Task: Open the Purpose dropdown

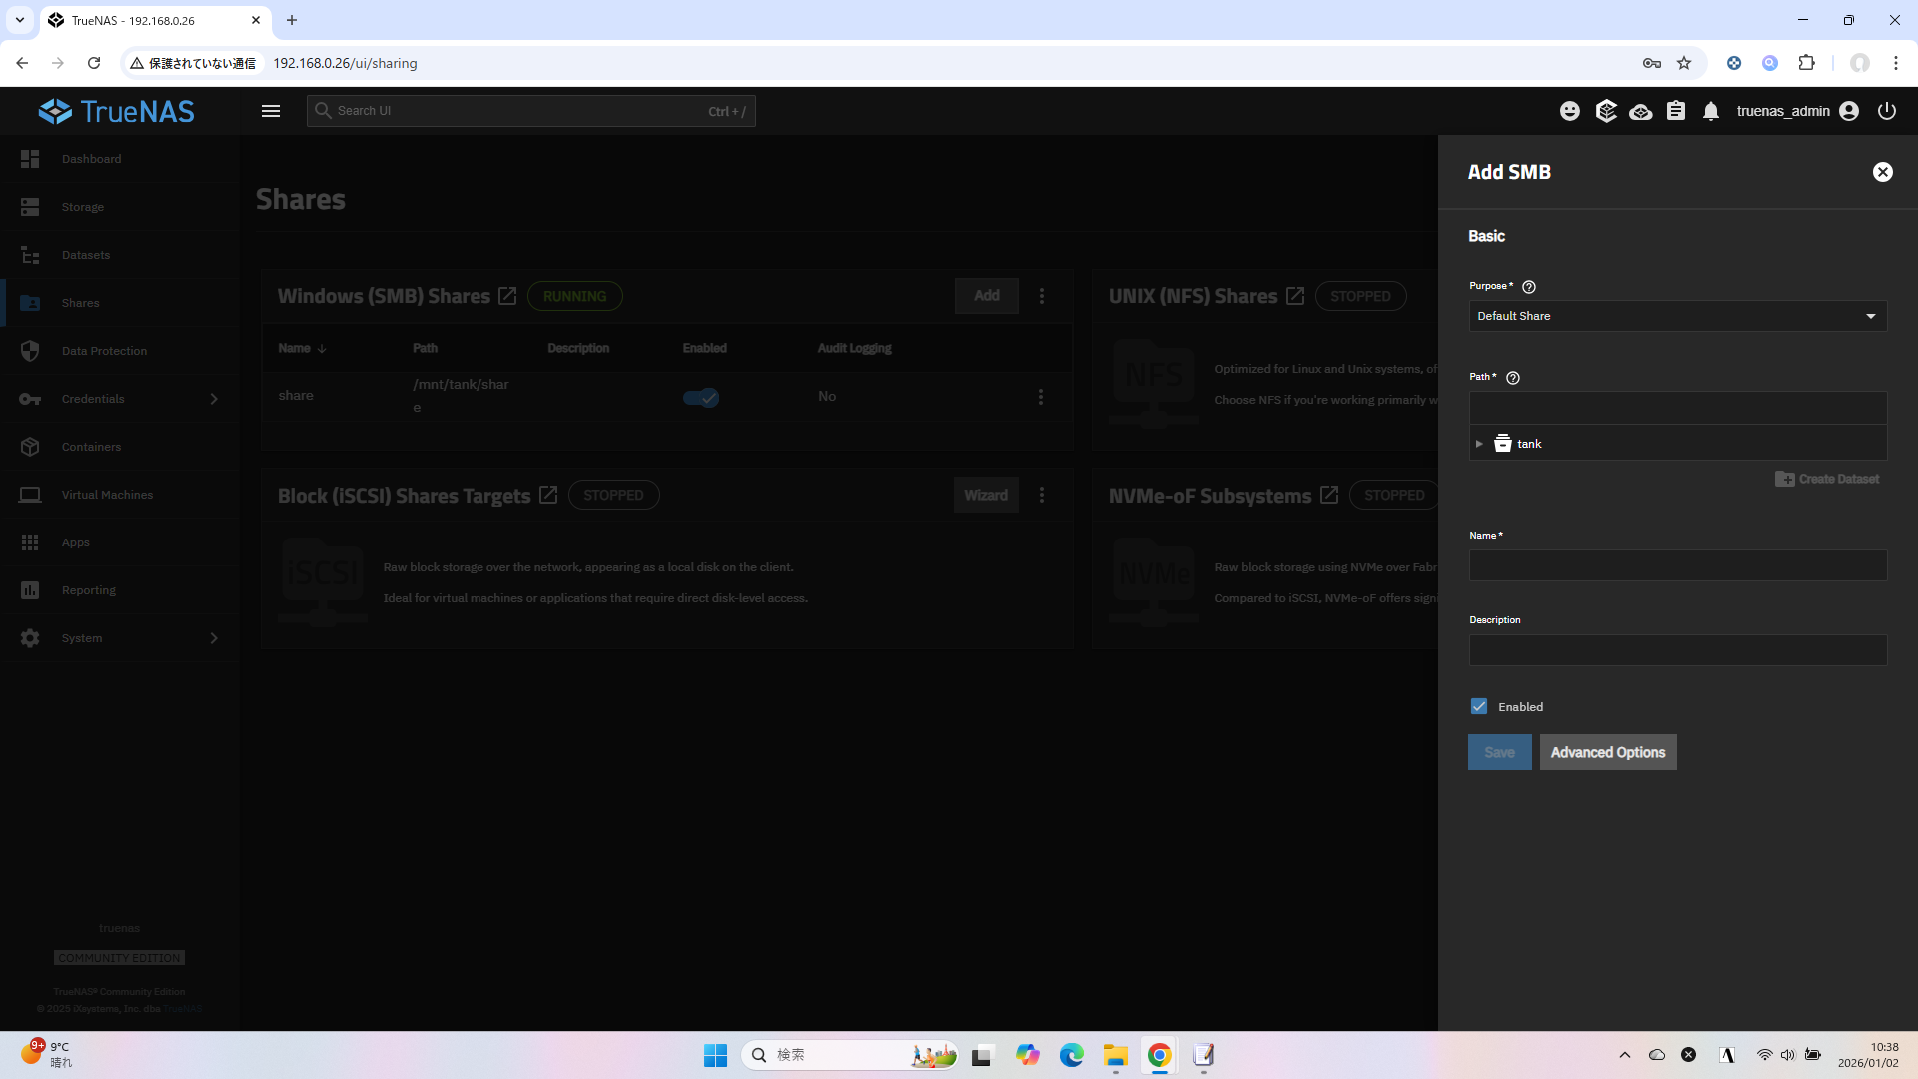Action: pos(1677,316)
